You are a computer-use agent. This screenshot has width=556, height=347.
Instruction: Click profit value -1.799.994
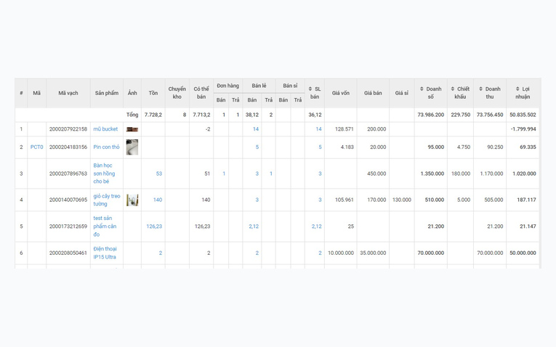(523, 129)
